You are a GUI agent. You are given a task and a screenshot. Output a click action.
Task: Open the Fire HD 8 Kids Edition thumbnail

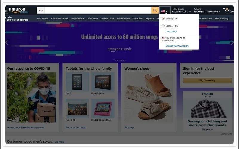click(x=103, y=109)
